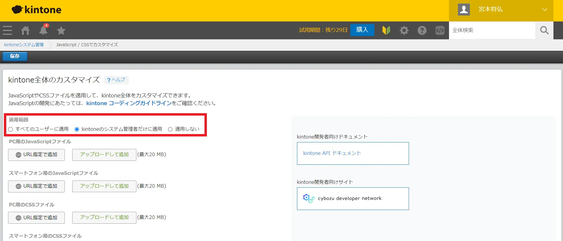563x241 pixels.
Task: Open the settings gear icon
Action: coord(404,30)
